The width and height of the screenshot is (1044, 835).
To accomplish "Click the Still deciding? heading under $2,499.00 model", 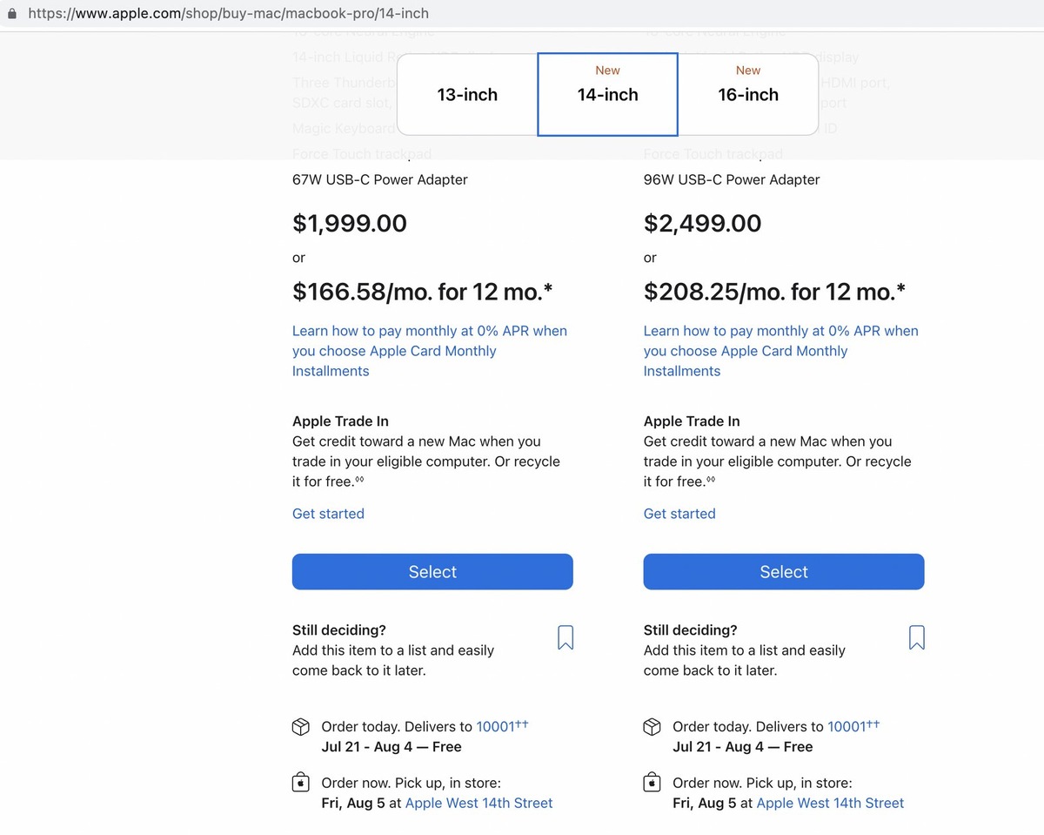I will click(x=691, y=630).
